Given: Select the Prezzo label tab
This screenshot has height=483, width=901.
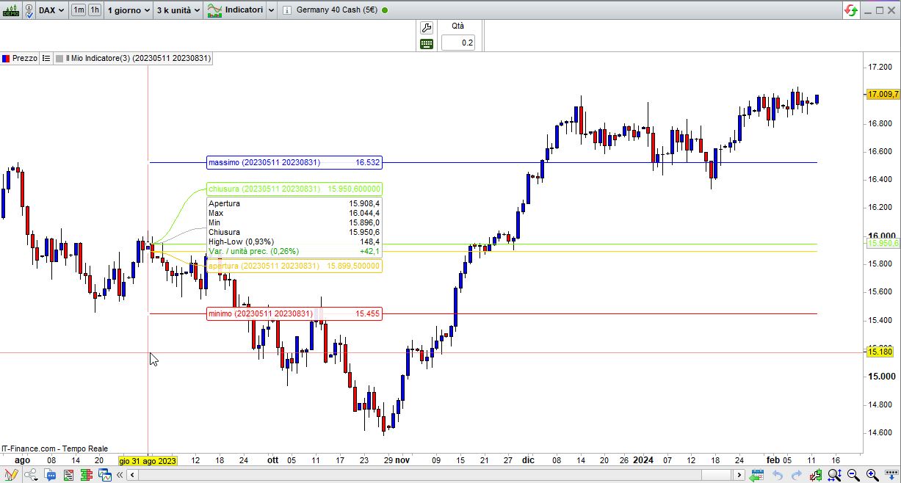Looking at the screenshot, I should pos(25,58).
